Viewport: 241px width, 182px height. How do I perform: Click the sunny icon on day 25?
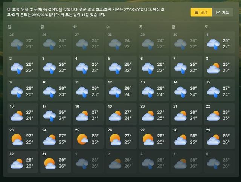82,139
